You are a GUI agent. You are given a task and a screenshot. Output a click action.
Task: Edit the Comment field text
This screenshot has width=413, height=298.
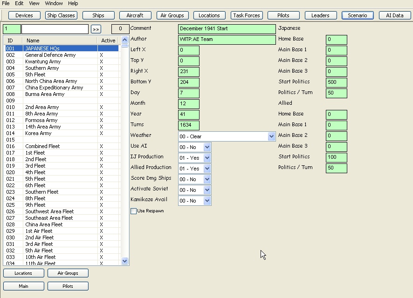coord(227,28)
